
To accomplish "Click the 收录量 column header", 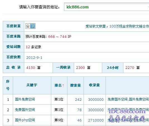I will (x=94, y=85).
